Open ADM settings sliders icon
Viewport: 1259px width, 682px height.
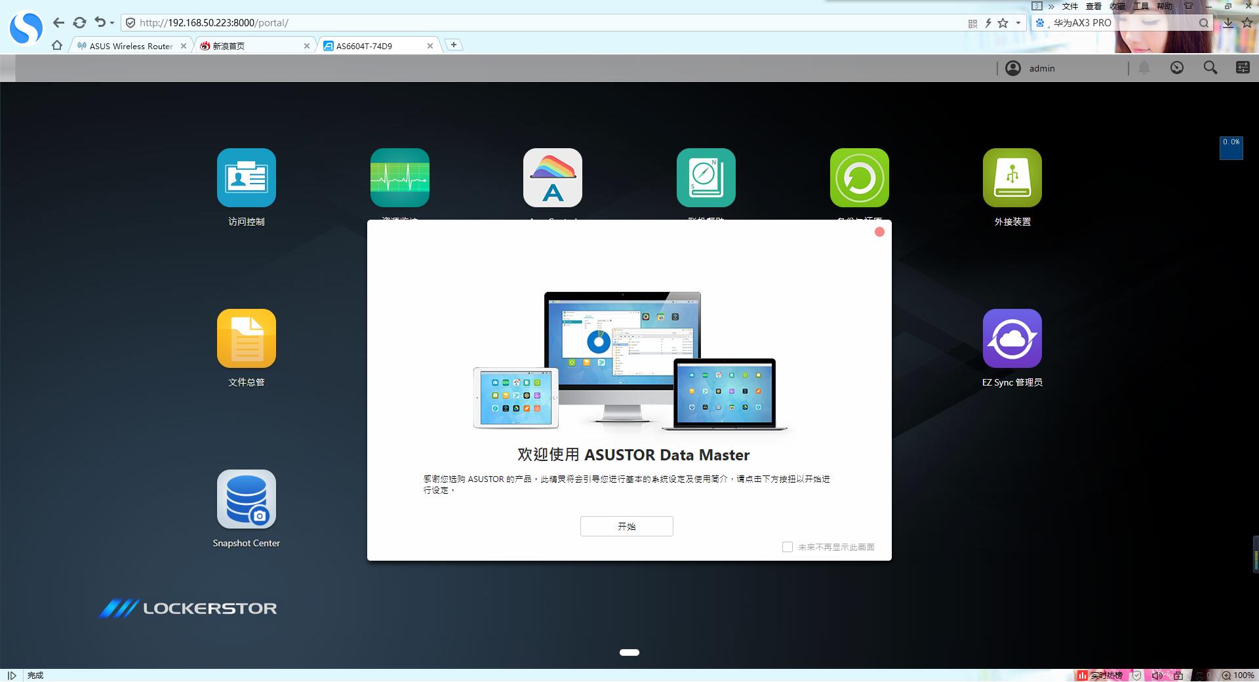[x=1243, y=68]
